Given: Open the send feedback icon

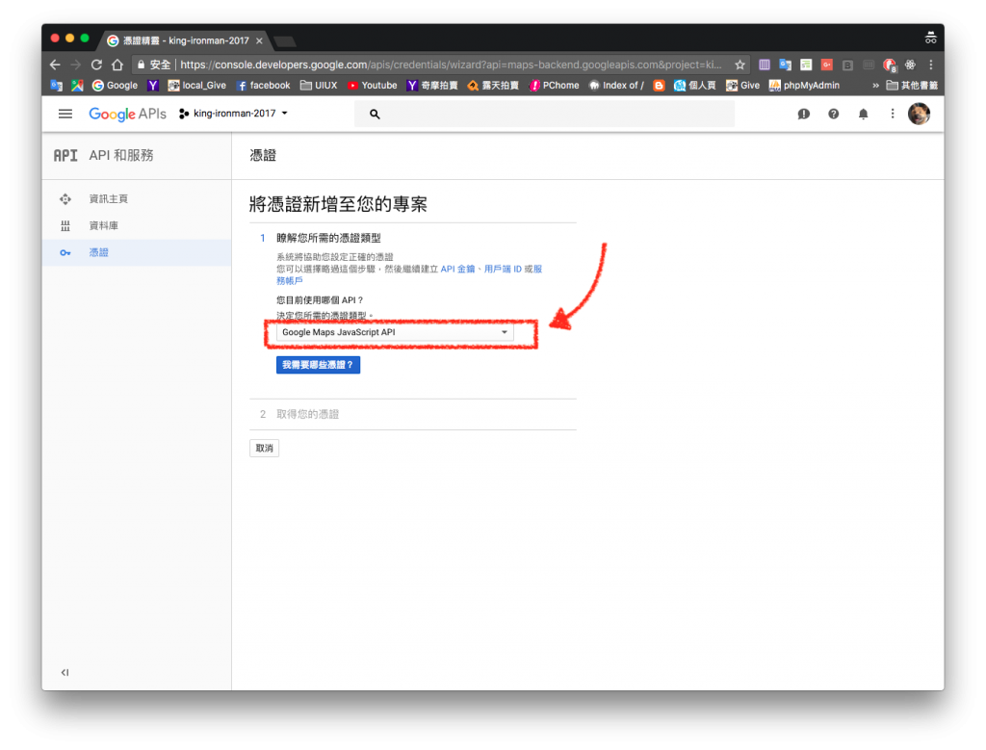Looking at the screenshot, I should point(804,114).
